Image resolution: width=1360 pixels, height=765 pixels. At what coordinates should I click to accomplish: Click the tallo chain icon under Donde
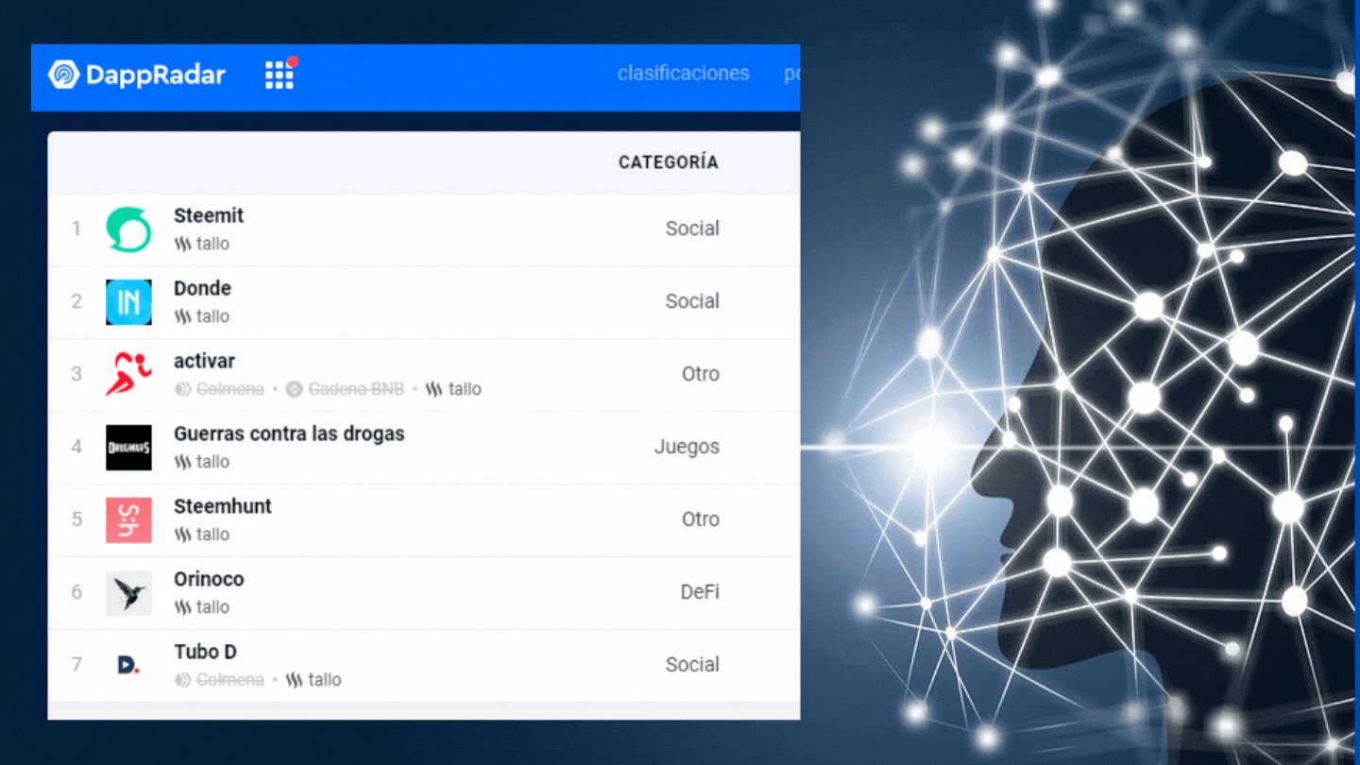tap(182, 316)
